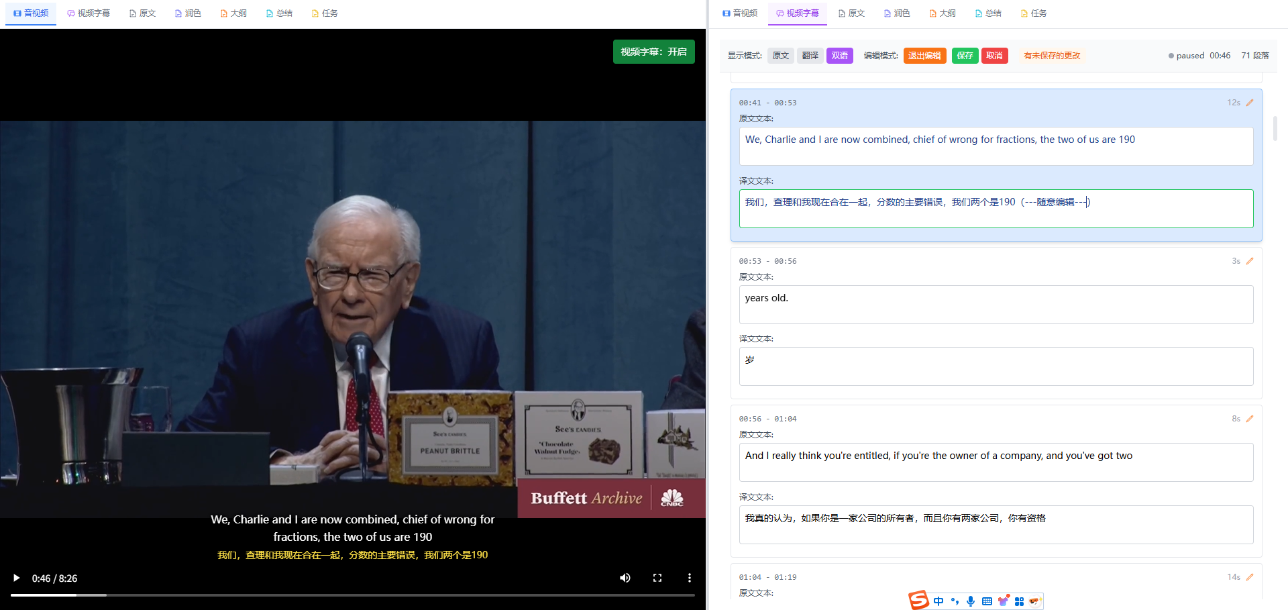The width and height of the screenshot is (1288, 610).
Task: Exit editing with 退出编辑 button
Action: click(924, 56)
